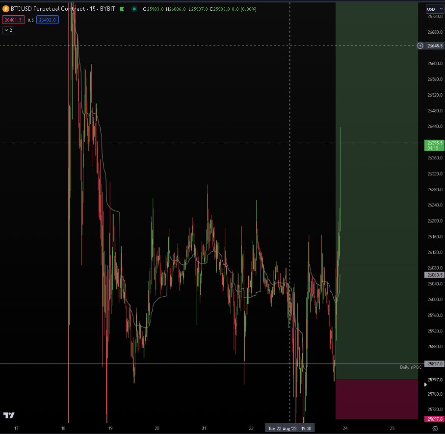Click date 24 on the time axis
This screenshot has height=434, width=445.
coord(345,428)
